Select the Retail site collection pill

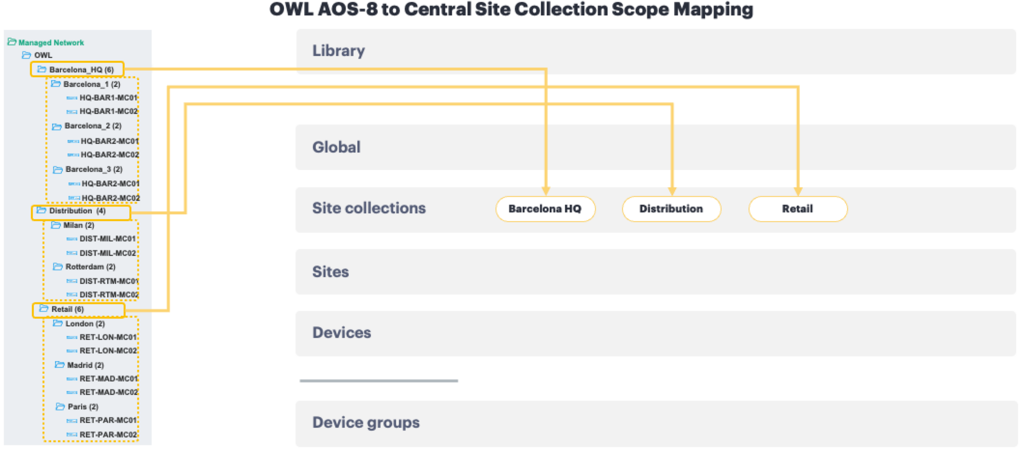coord(798,209)
